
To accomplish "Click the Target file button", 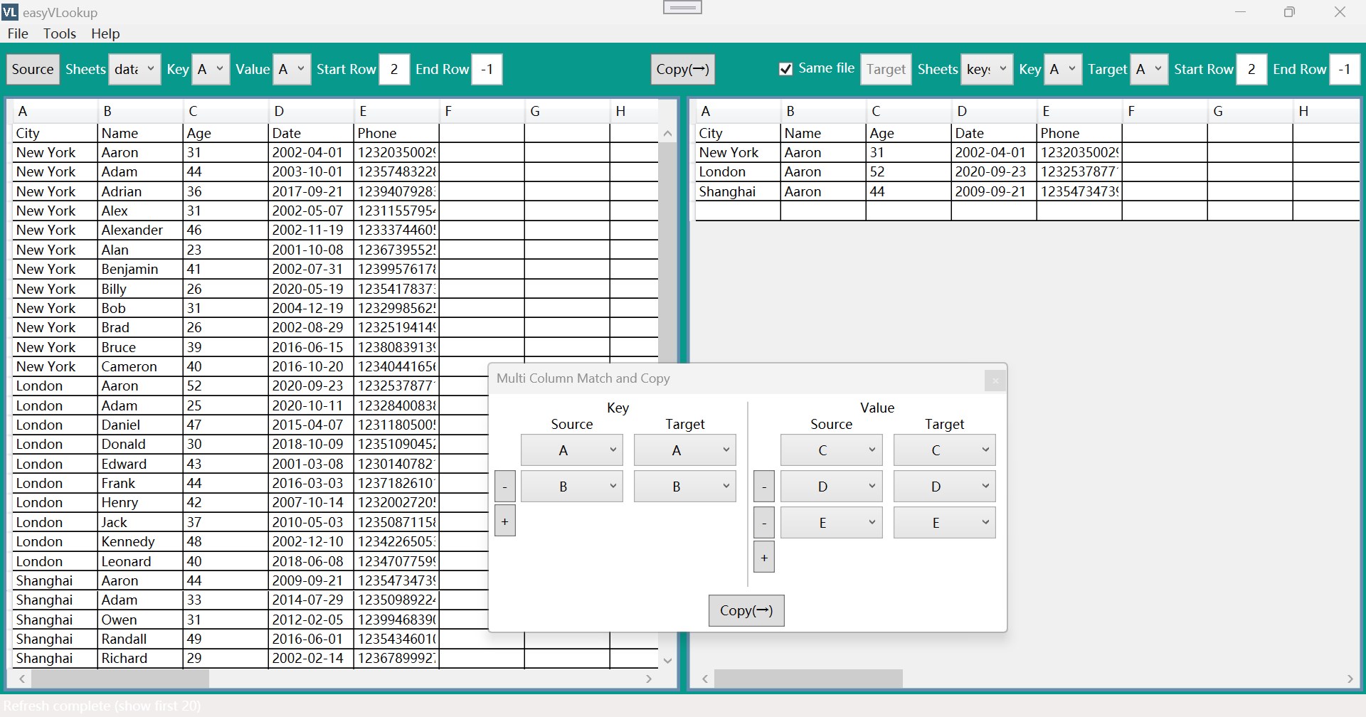I will 886,69.
